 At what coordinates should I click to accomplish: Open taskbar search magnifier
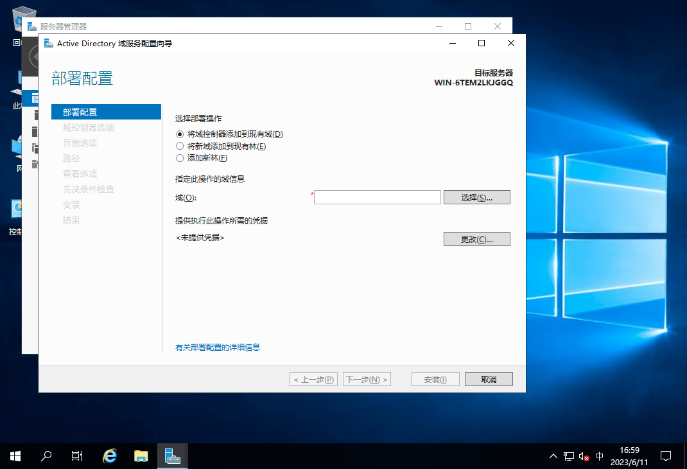point(46,456)
